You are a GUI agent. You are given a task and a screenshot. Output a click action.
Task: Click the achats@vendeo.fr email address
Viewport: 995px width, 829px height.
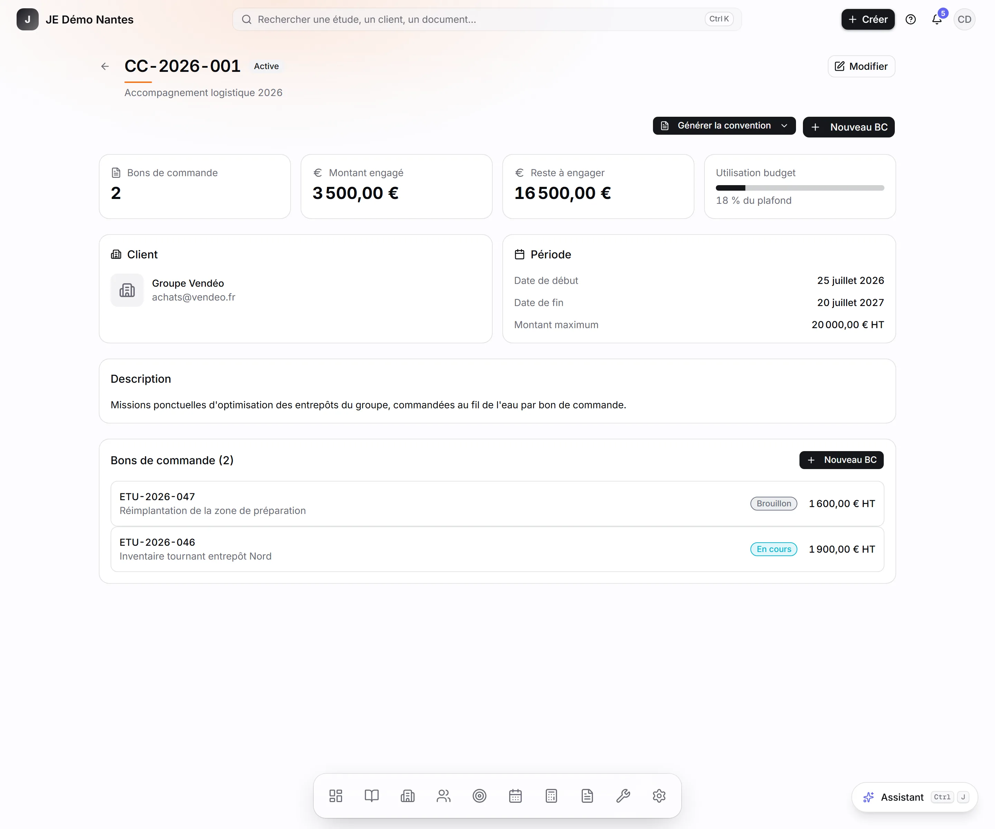point(193,297)
